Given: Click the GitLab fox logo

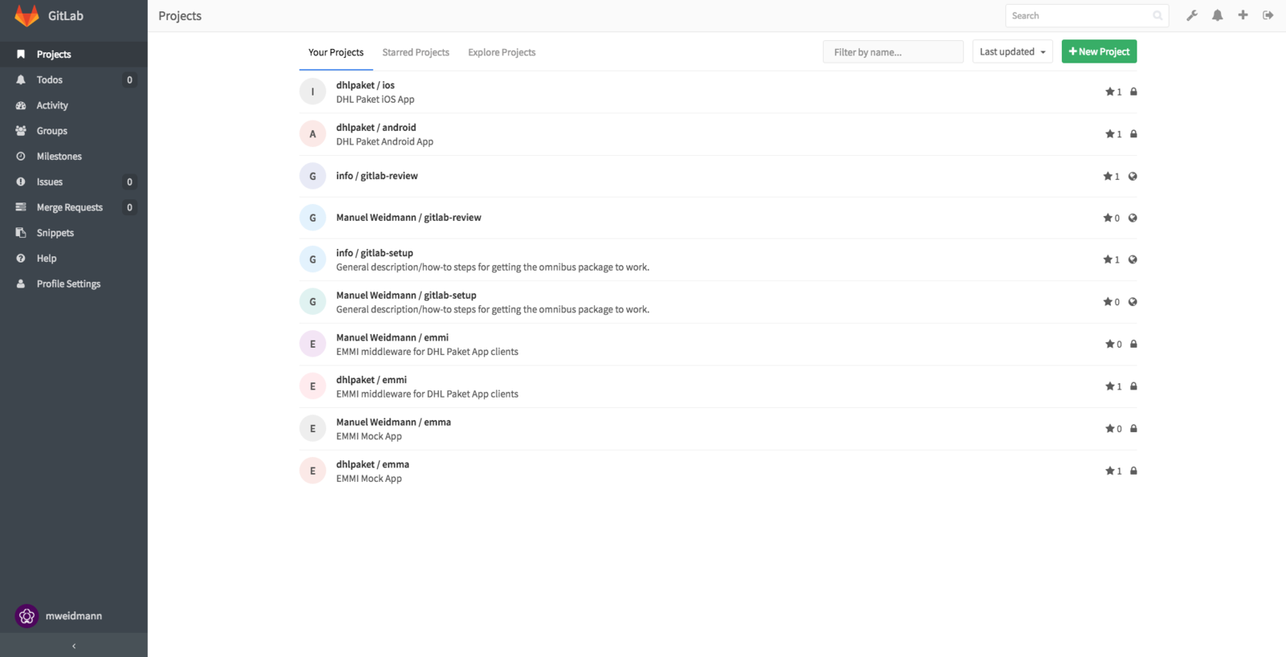Looking at the screenshot, I should coord(27,15).
